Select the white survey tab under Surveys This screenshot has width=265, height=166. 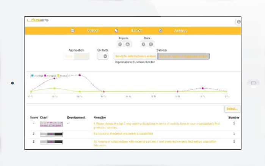[135, 56]
